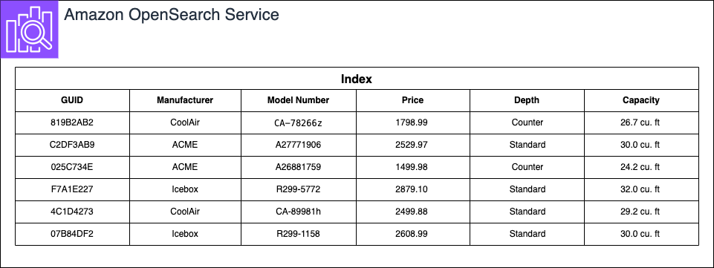This screenshot has height=268, width=714.
Task: Select the capacity 24.2 cu. ft cell
Action: pyautogui.click(x=641, y=168)
